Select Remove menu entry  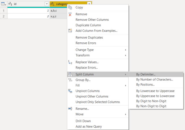[98, 14]
